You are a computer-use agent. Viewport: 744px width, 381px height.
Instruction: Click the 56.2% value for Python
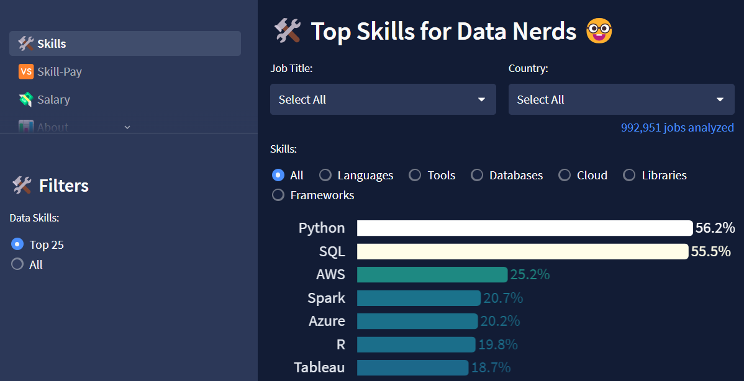715,228
